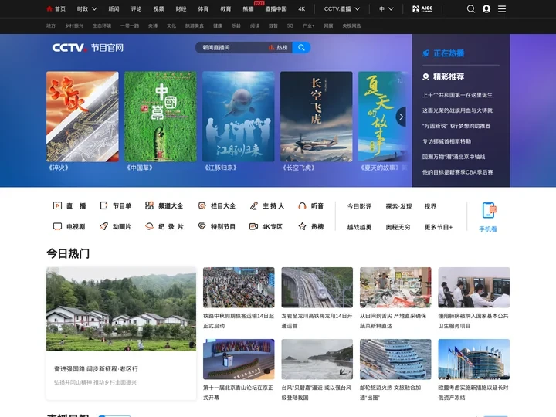Click the blue search button by 热榜

point(301,48)
